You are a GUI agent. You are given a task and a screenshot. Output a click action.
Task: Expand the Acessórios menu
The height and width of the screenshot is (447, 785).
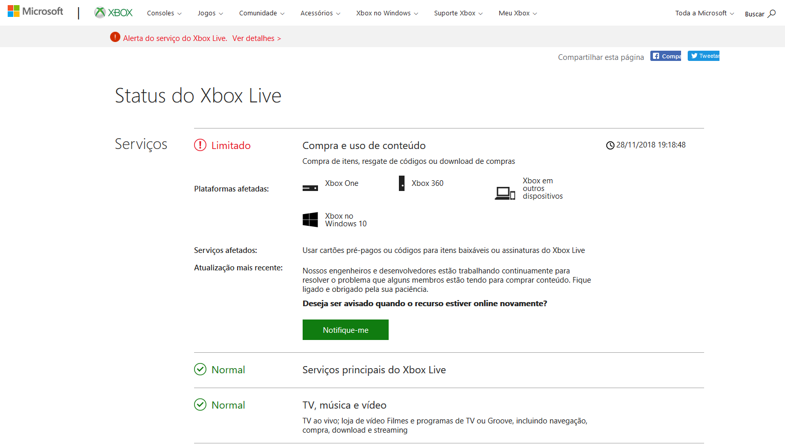(321, 13)
